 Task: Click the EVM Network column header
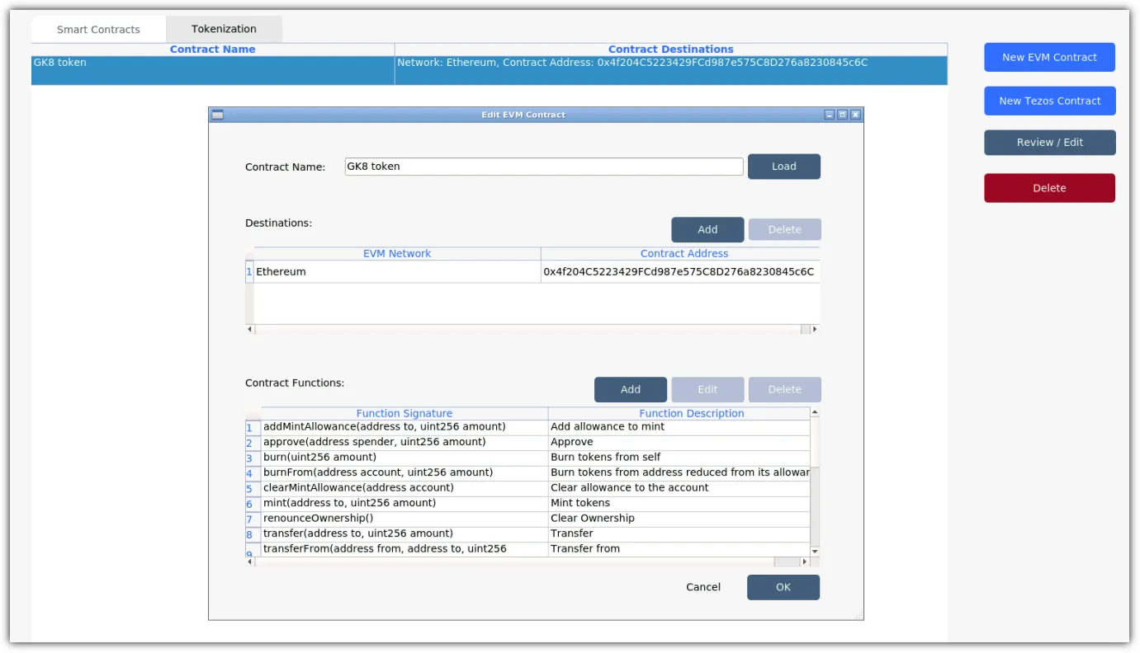397,253
